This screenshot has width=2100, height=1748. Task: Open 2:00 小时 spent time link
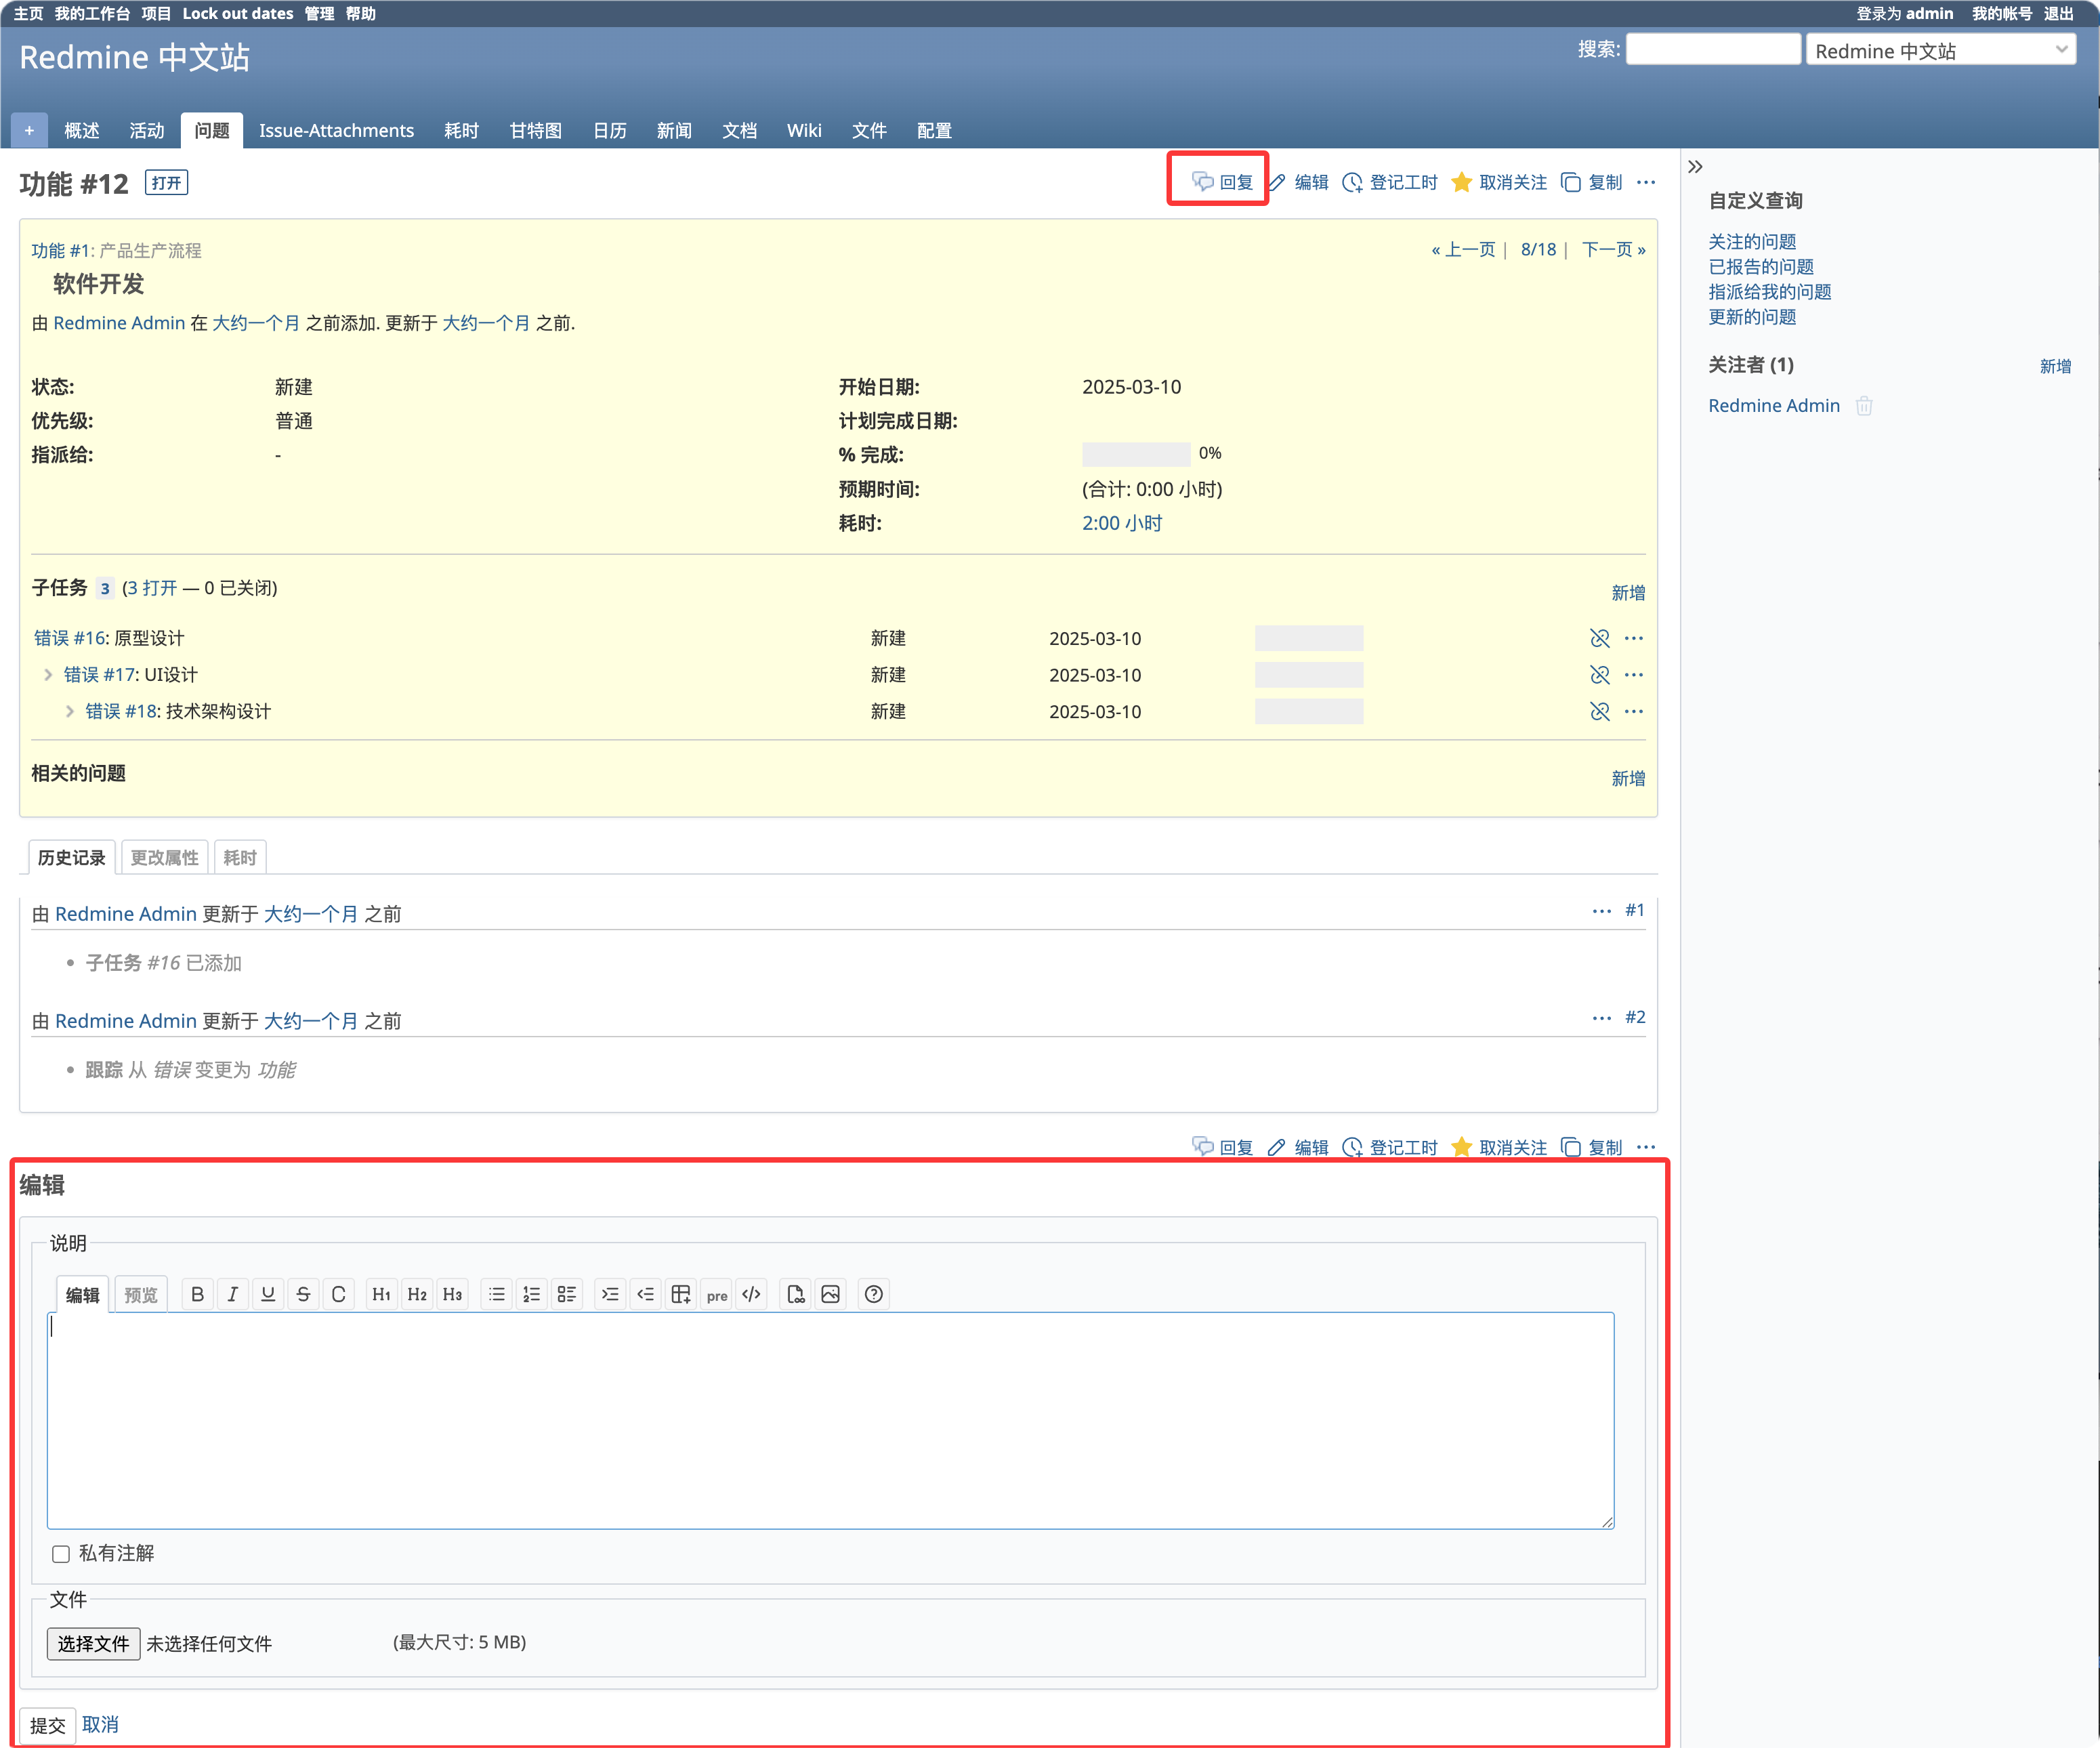[x=1122, y=523]
